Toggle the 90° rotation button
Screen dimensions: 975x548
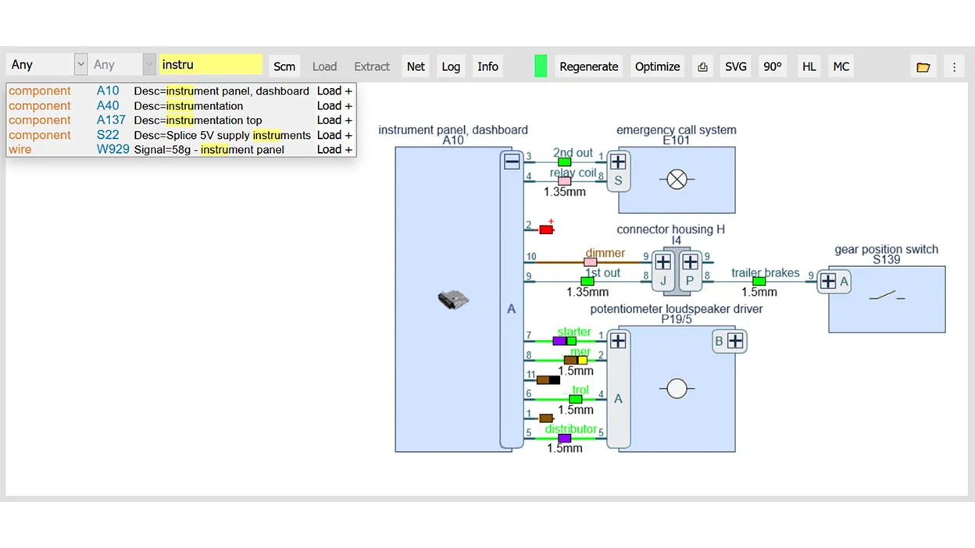pos(772,66)
